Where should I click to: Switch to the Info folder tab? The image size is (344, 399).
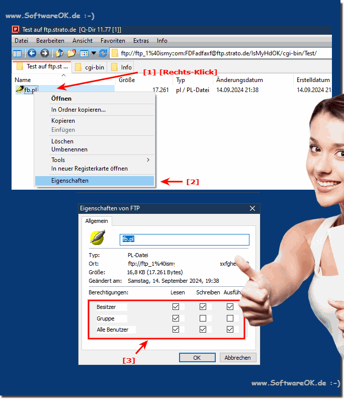(121, 67)
